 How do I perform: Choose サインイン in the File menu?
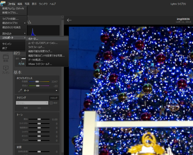tap(13, 44)
